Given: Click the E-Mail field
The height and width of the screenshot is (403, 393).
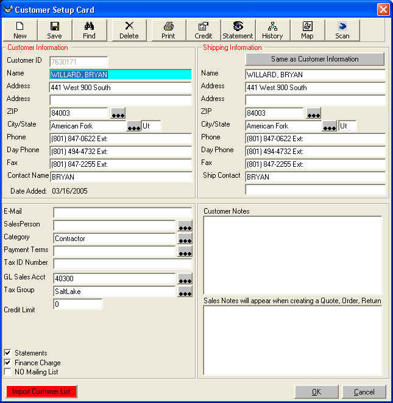Looking at the screenshot, I should point(122,213).
